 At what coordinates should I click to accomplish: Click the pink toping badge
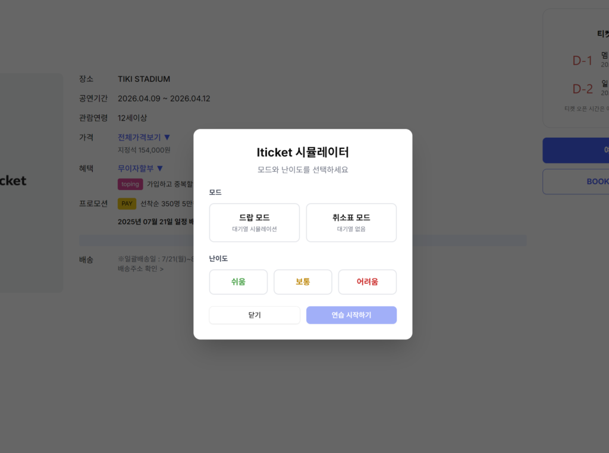click(130, 184)
